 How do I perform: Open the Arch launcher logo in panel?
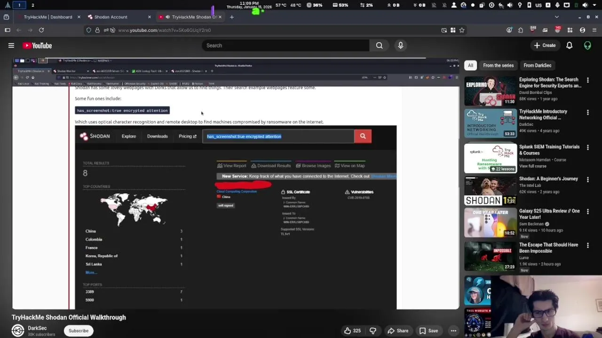tap(7, 5)
